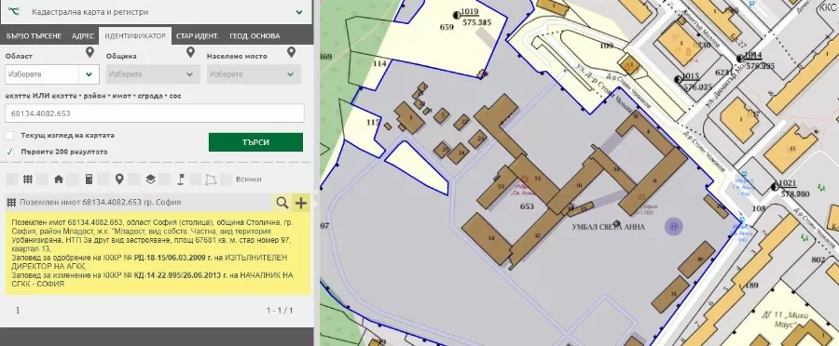
Task: Open the ГЕОД. ОСНОВА tab
Action: pyautogui.click(x=254, y=36)
